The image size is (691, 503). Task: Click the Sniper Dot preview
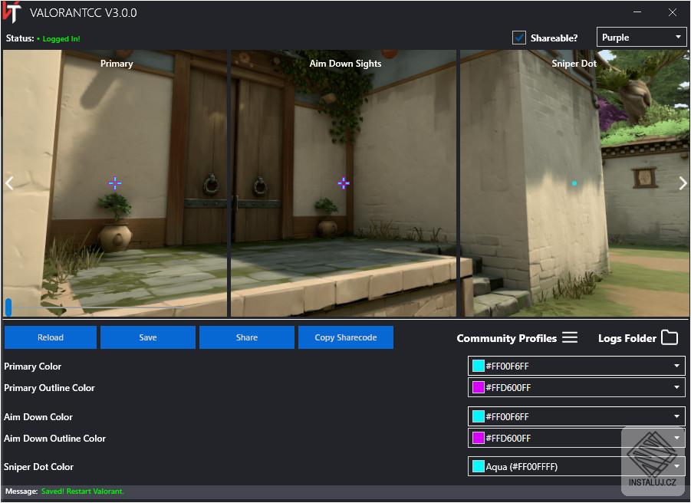click(x=574, y=182)
